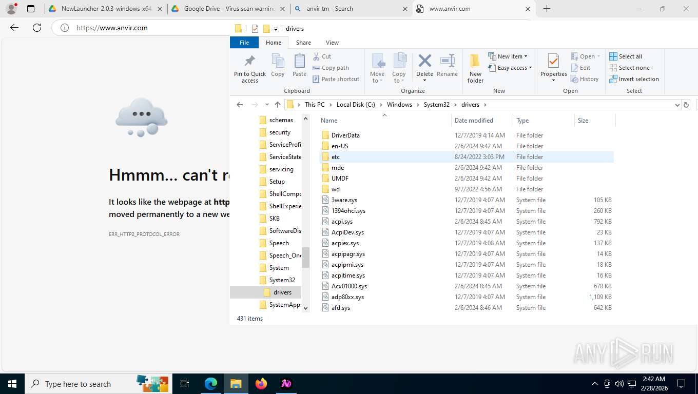Click the Windows Start button
The height and width of the screenshot is (394, 698).
(x=12, y=384)
